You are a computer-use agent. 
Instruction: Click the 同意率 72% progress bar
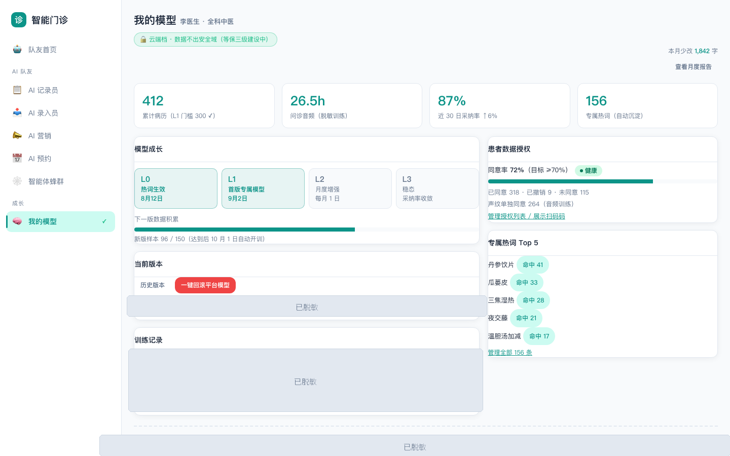click(x=602, y=181)
